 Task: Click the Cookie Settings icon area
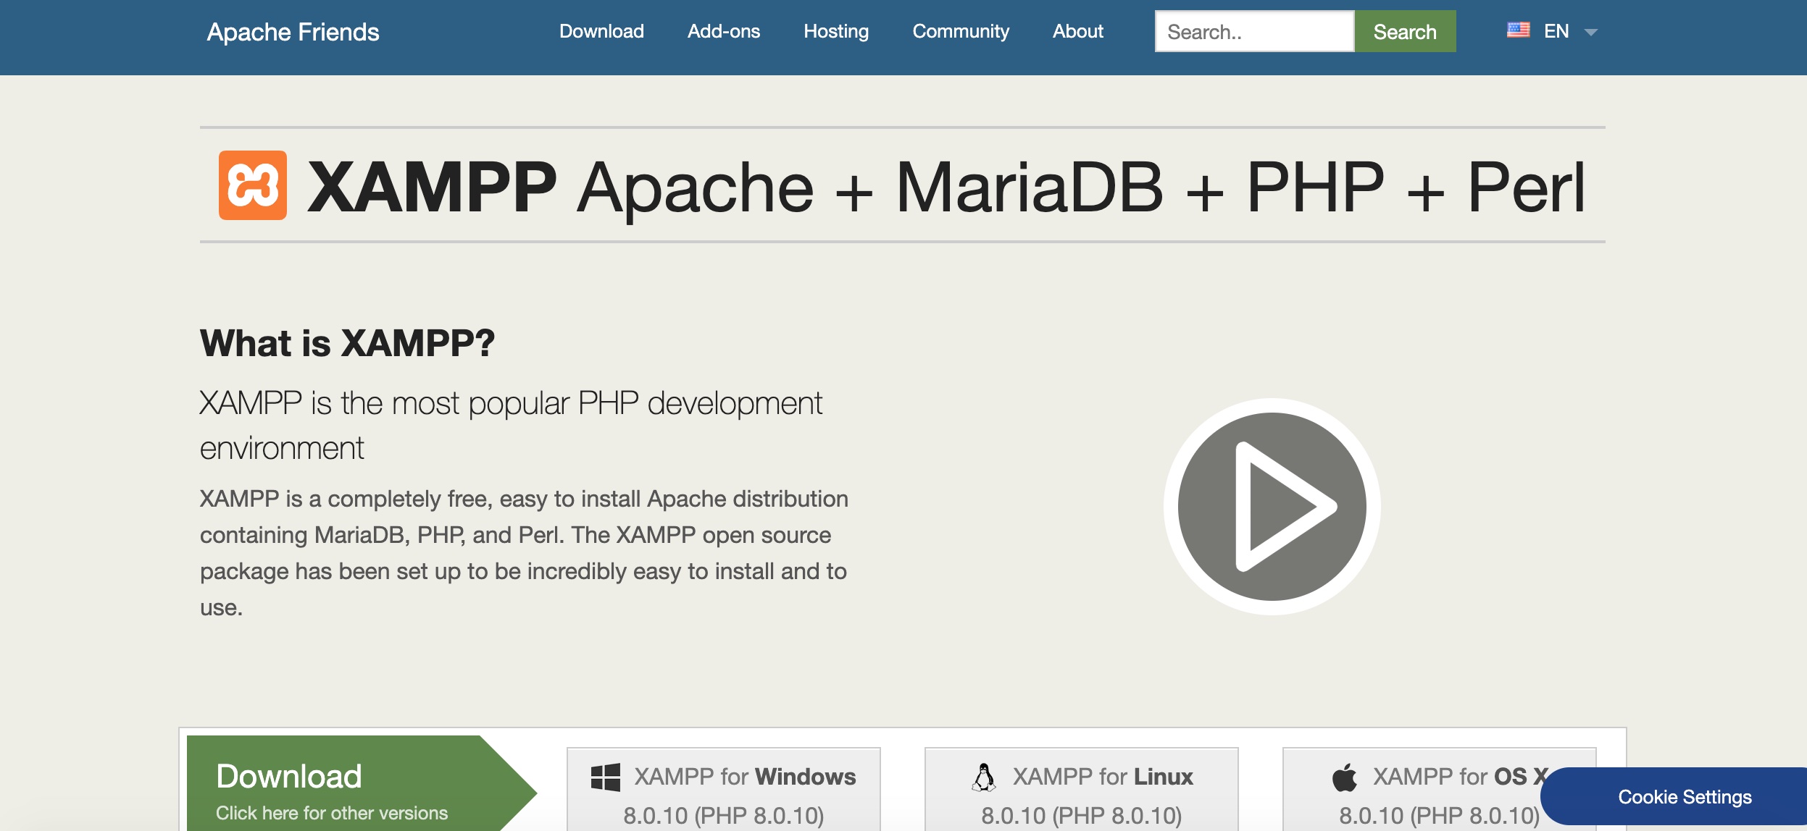[1684, 796]
